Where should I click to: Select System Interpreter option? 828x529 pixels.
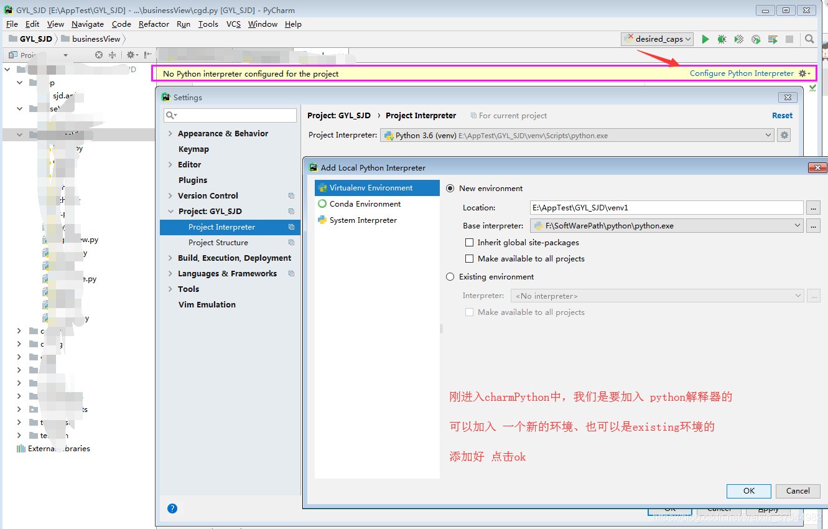377,220
